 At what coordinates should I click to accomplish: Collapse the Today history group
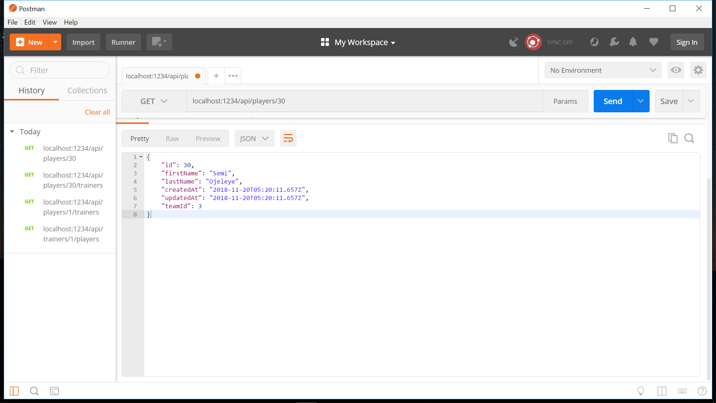click(x=12, y=132)
